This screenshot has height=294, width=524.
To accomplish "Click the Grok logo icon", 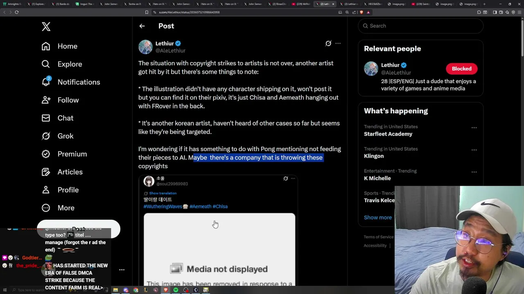I will pyautogui.click(x=46, y=136).
